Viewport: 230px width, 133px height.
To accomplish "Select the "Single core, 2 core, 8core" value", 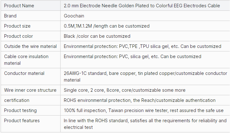I will pyautogui.click(x=125, y=90).
